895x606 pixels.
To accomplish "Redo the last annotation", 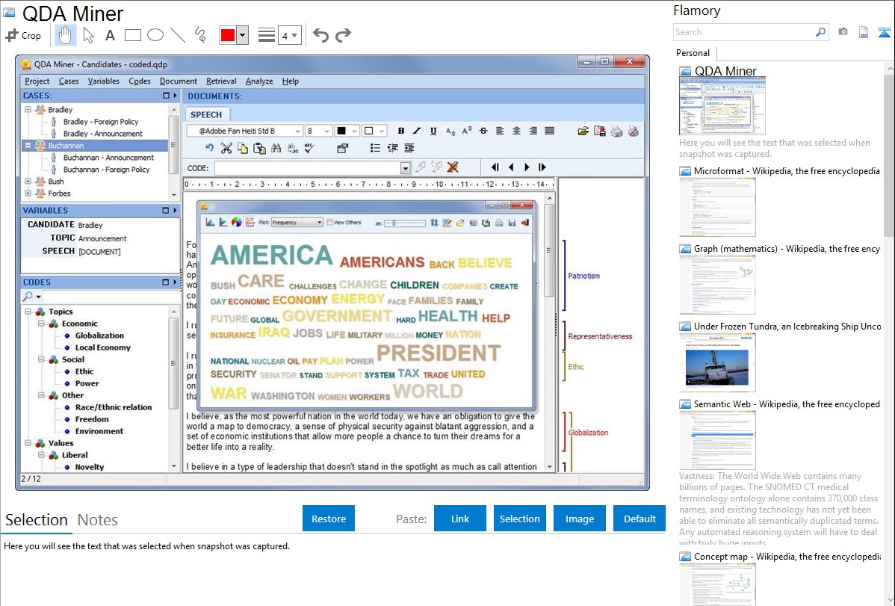I will pos(343,35).
